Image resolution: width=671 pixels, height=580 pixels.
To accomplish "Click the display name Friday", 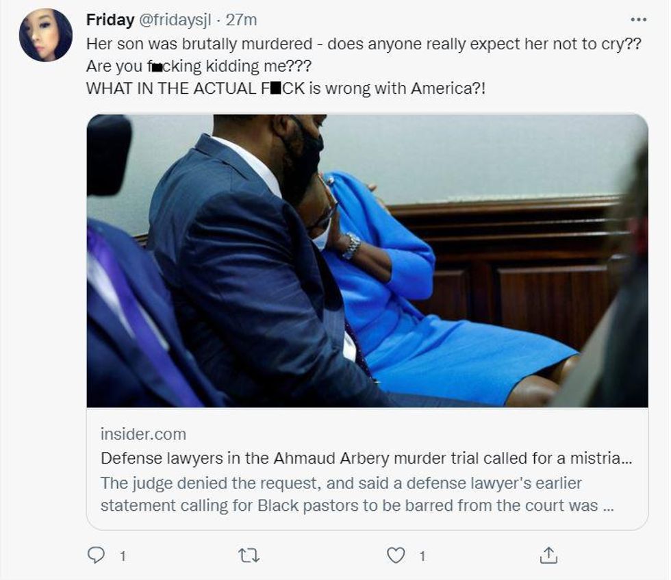I will [x=110, y=21].
